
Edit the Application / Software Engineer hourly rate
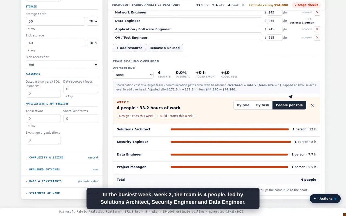[274, 29]
